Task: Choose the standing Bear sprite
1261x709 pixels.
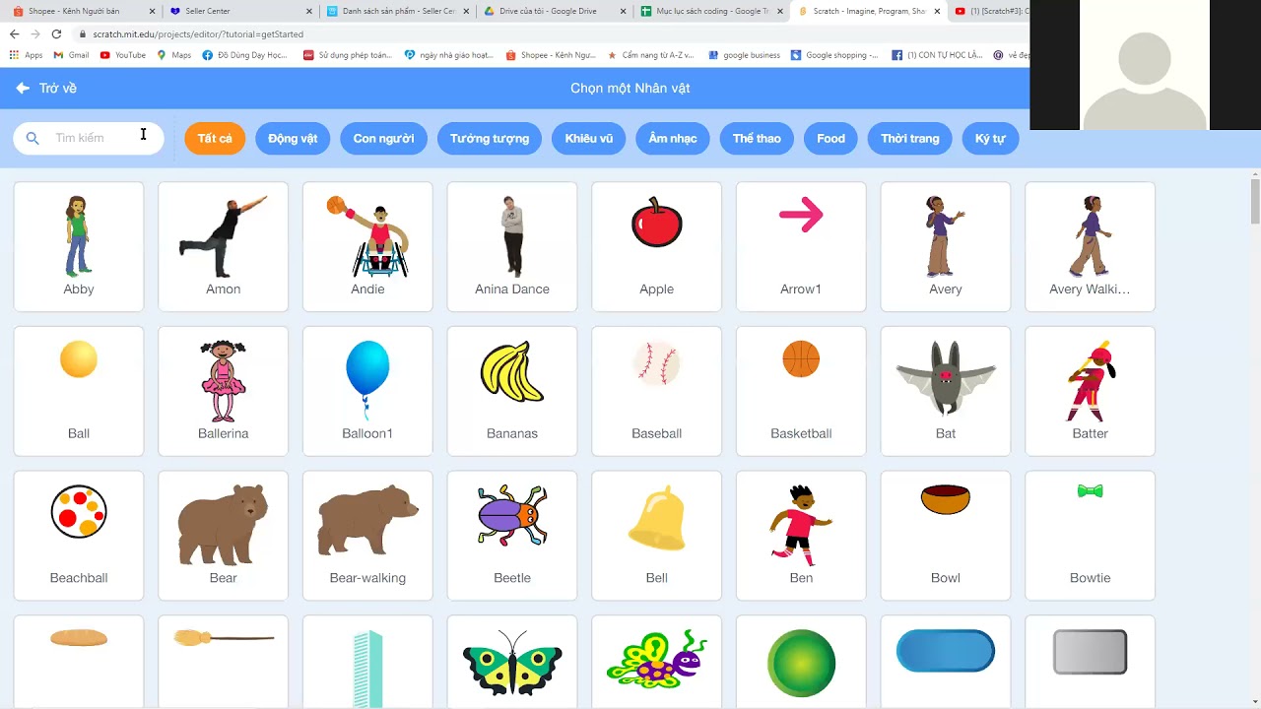Action: 224,536
